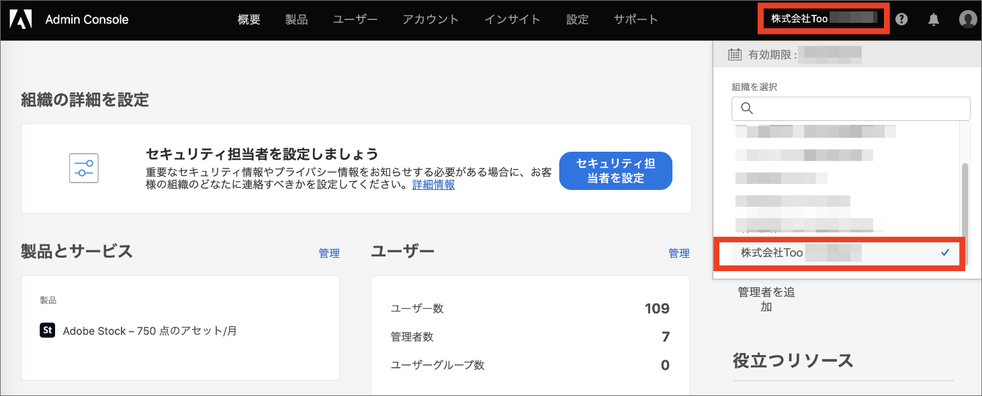Viewport: 982px width, 396px height.
Task: Click the Adobe logo icon
Action: click(20, 19)
